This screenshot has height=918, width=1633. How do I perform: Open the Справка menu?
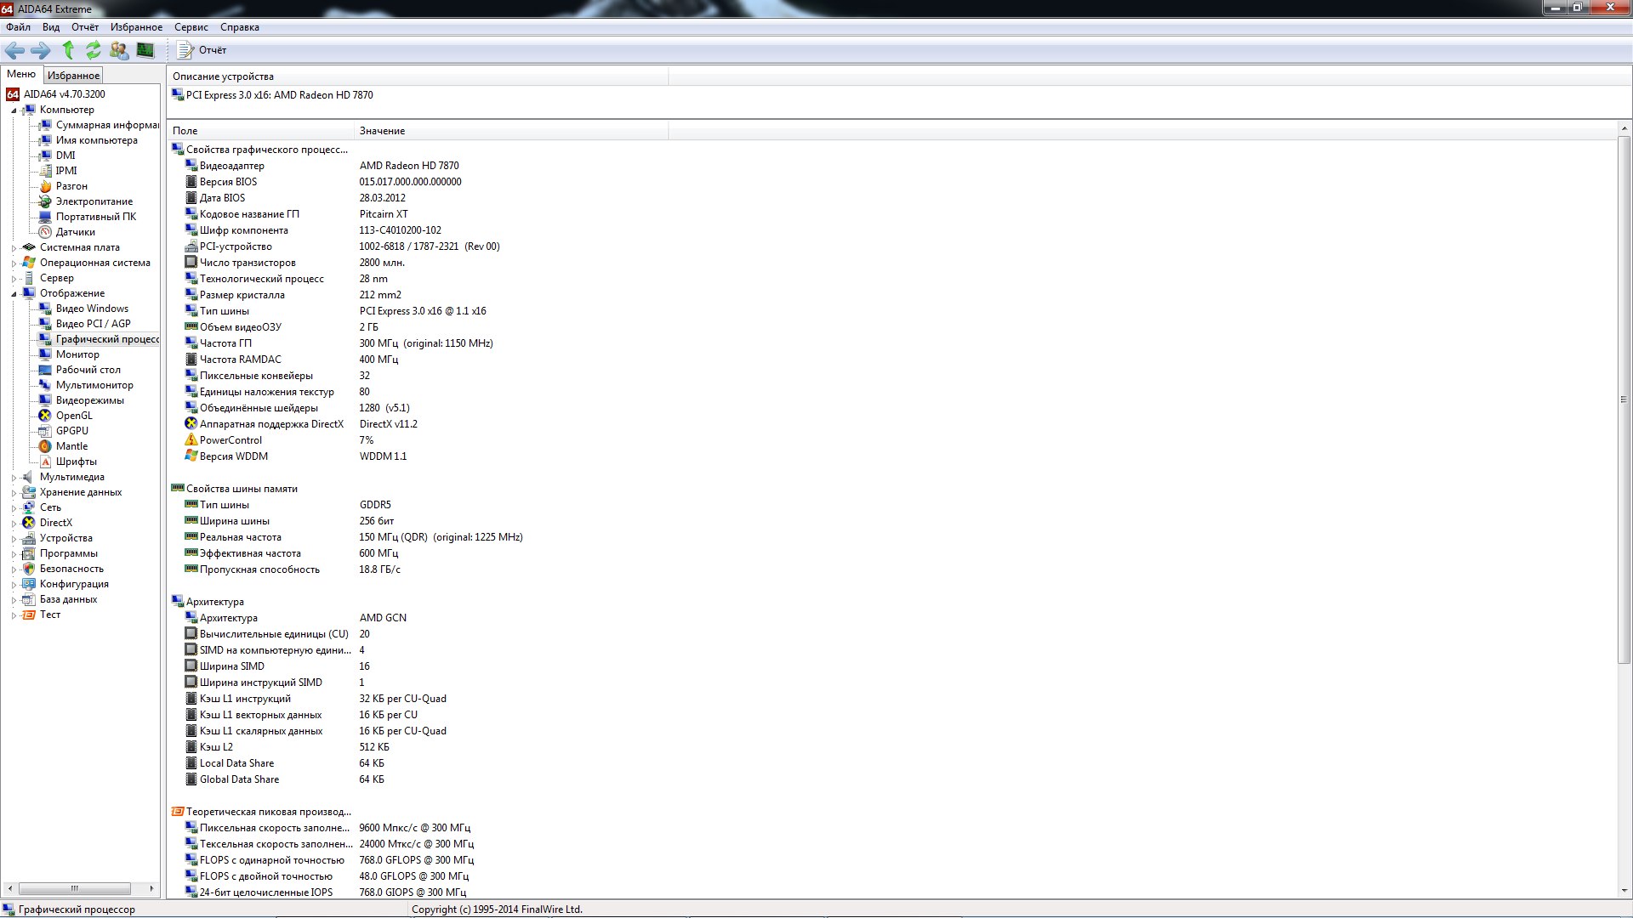point(239,27)
